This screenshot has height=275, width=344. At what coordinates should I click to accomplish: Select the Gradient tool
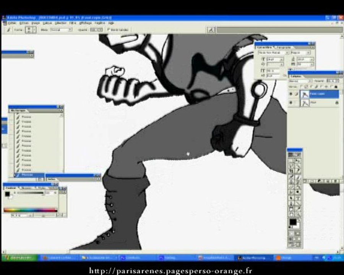pos(298,187)
